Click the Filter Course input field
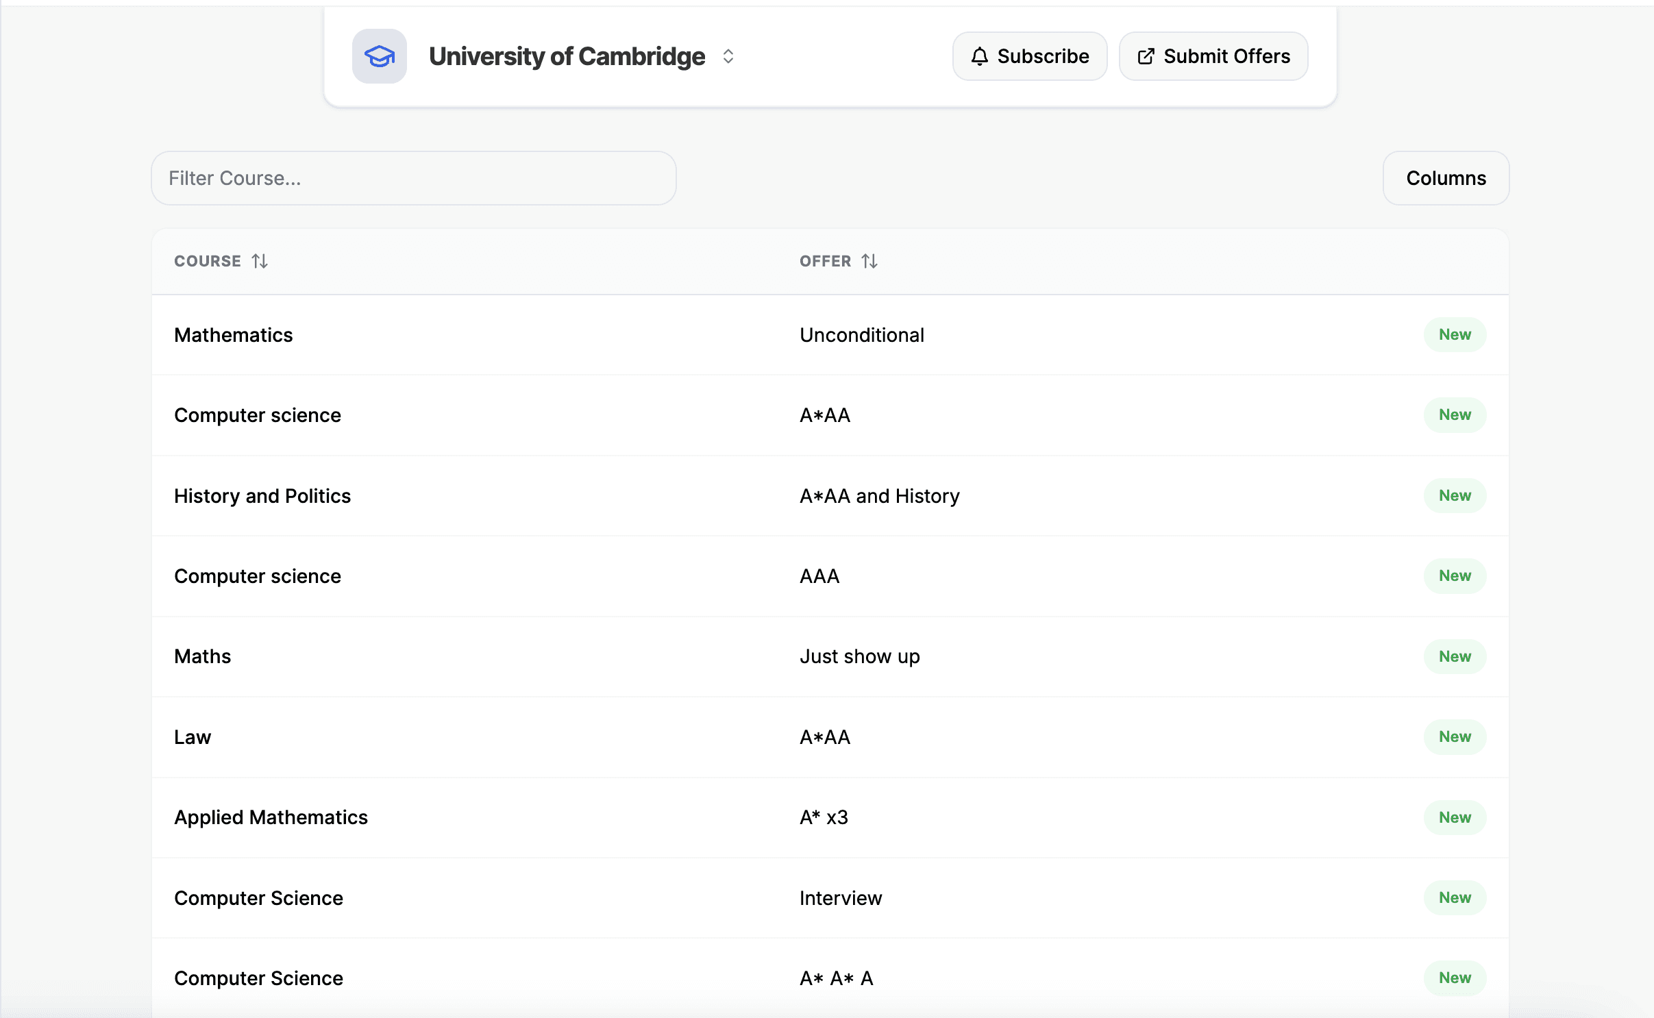This screenshot has height=1018, width=1654. tap(413, 178)
